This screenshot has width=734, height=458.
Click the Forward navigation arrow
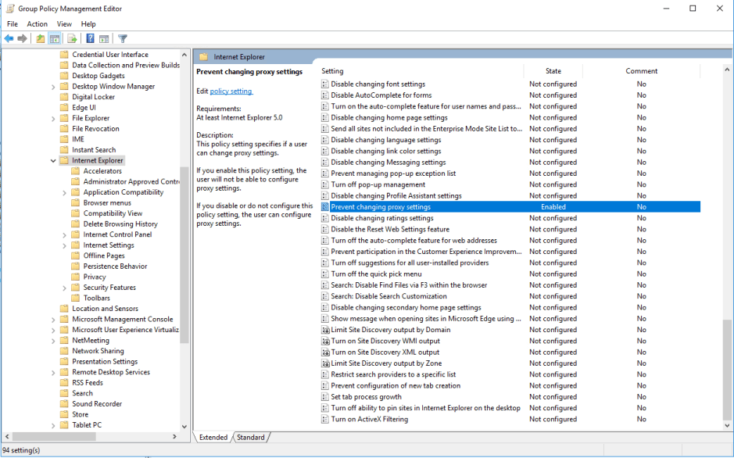tap(22, 38)
